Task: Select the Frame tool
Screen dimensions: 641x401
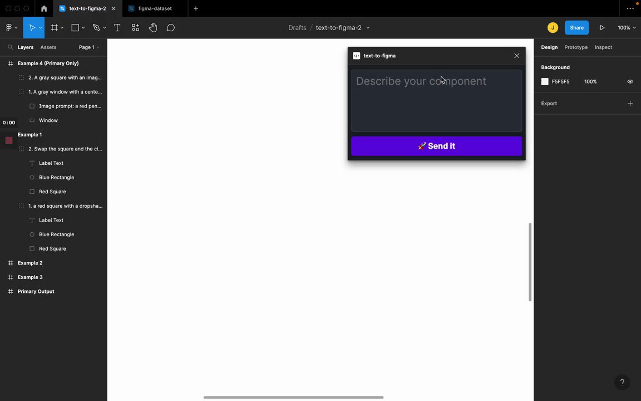Action: (54, 27)
